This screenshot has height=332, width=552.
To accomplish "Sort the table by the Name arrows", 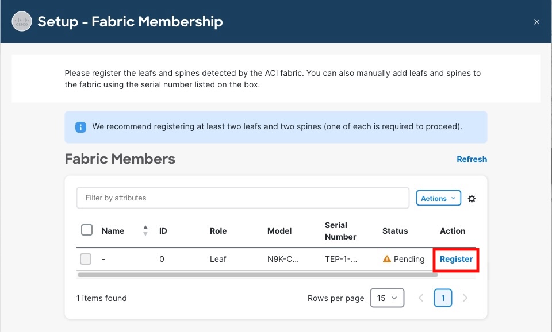I will pyautogui.click(x=145, y=231).
